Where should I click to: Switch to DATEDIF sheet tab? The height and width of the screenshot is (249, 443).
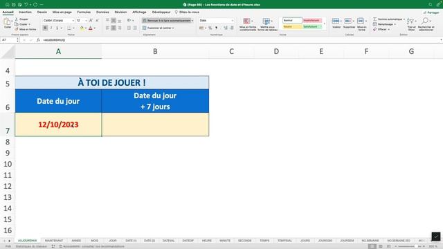(x=188, y=241)
